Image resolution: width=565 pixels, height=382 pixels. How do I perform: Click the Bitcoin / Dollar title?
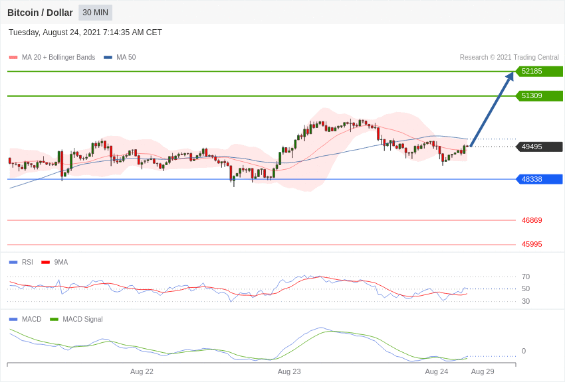[40, 13]
